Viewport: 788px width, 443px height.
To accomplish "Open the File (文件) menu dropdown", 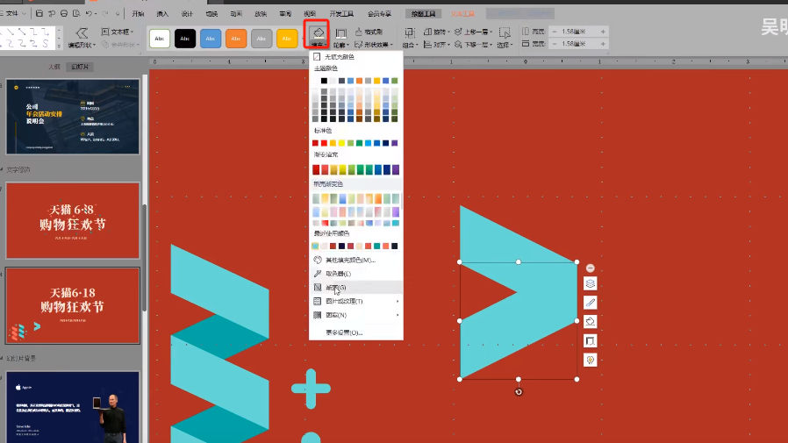I will coord(13,13).
